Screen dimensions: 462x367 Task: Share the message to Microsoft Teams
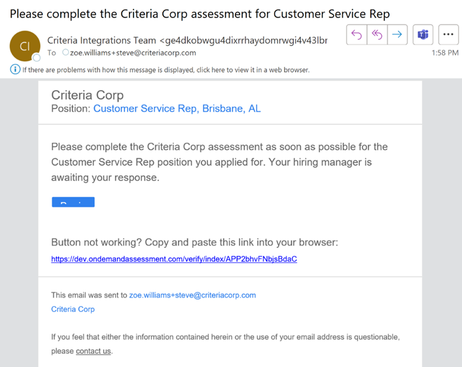[423, 35]
